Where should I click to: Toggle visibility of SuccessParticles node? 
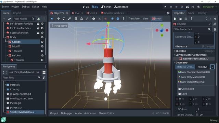(42, 33)
